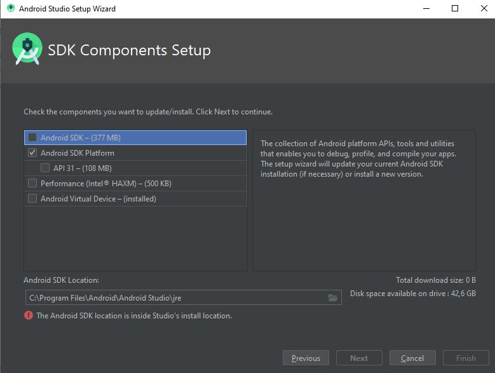Click the SDK location error message text

click(x=134, y=316)
